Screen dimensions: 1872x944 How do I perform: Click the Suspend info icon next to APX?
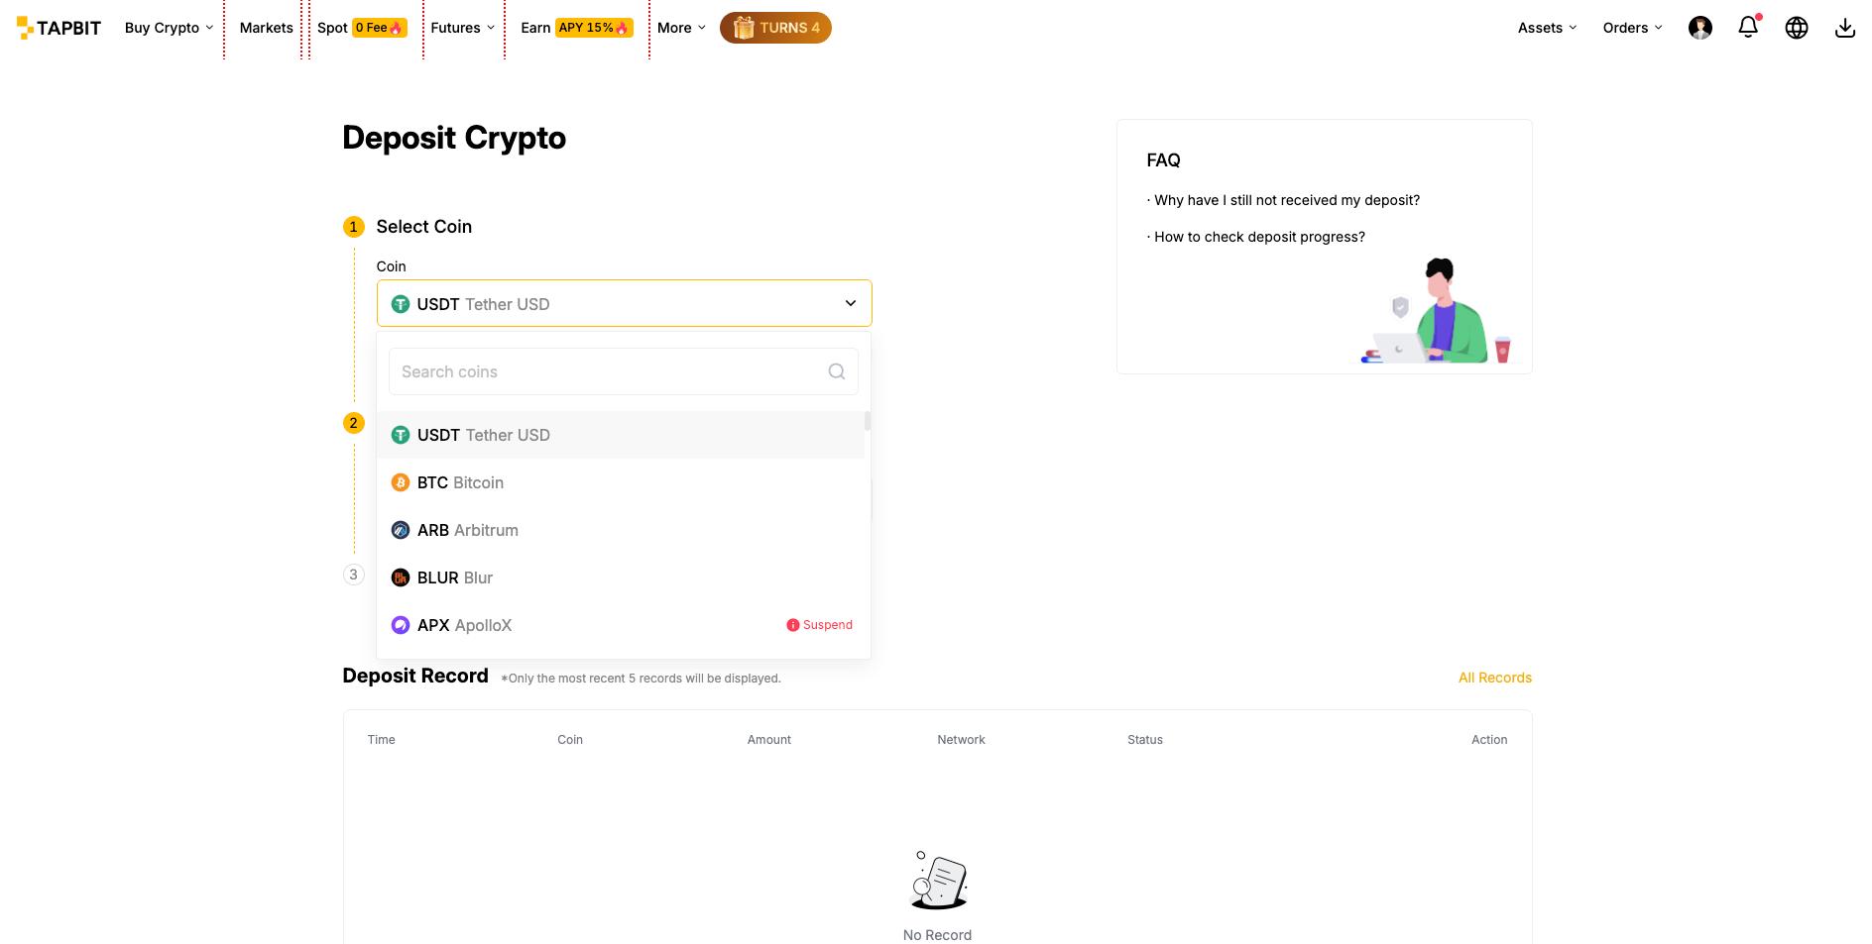[792, 625]
